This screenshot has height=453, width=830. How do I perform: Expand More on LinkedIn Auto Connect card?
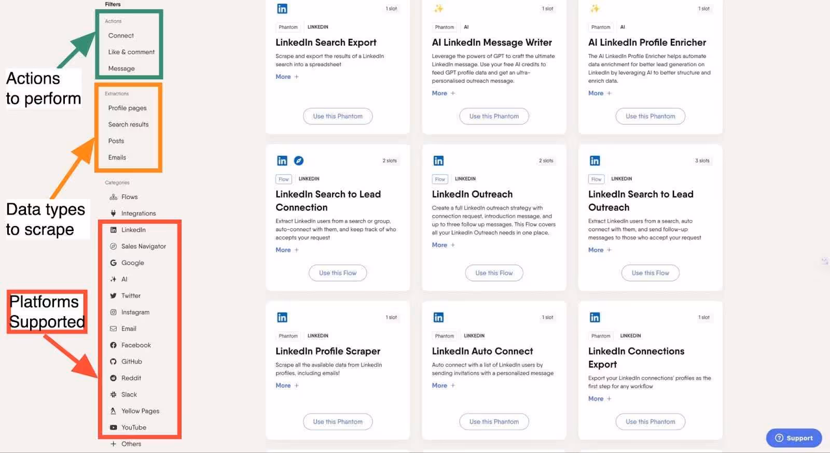coord(444,386)
